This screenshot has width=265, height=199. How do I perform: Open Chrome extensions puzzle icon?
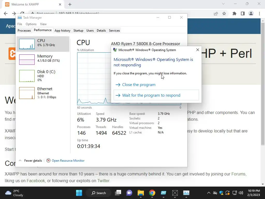click(x=234, y=13)
